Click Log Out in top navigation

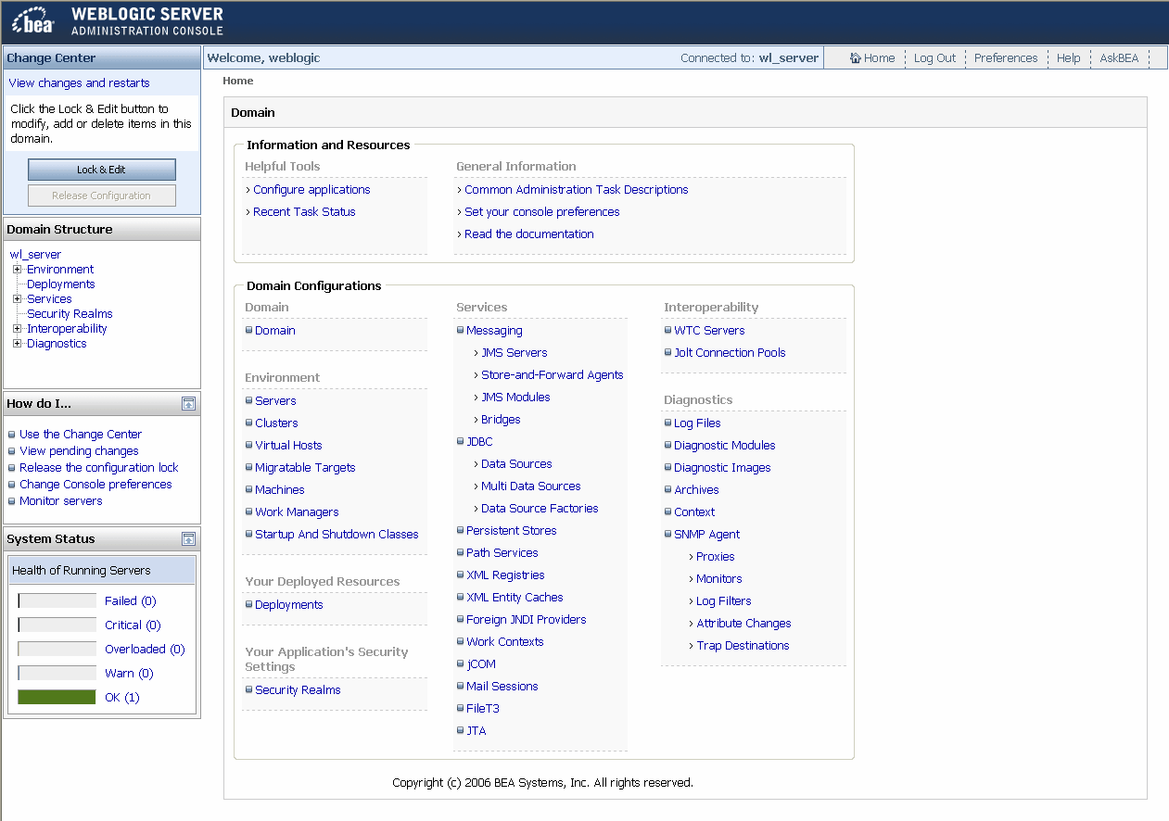[x=934, y=57]
